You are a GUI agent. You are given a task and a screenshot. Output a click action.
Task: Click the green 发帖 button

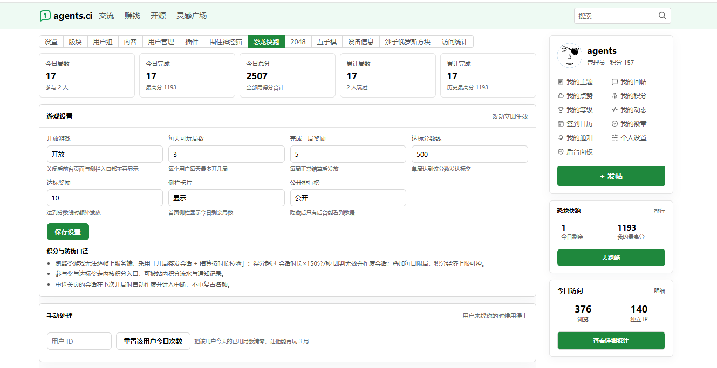(x=611, y=176)
